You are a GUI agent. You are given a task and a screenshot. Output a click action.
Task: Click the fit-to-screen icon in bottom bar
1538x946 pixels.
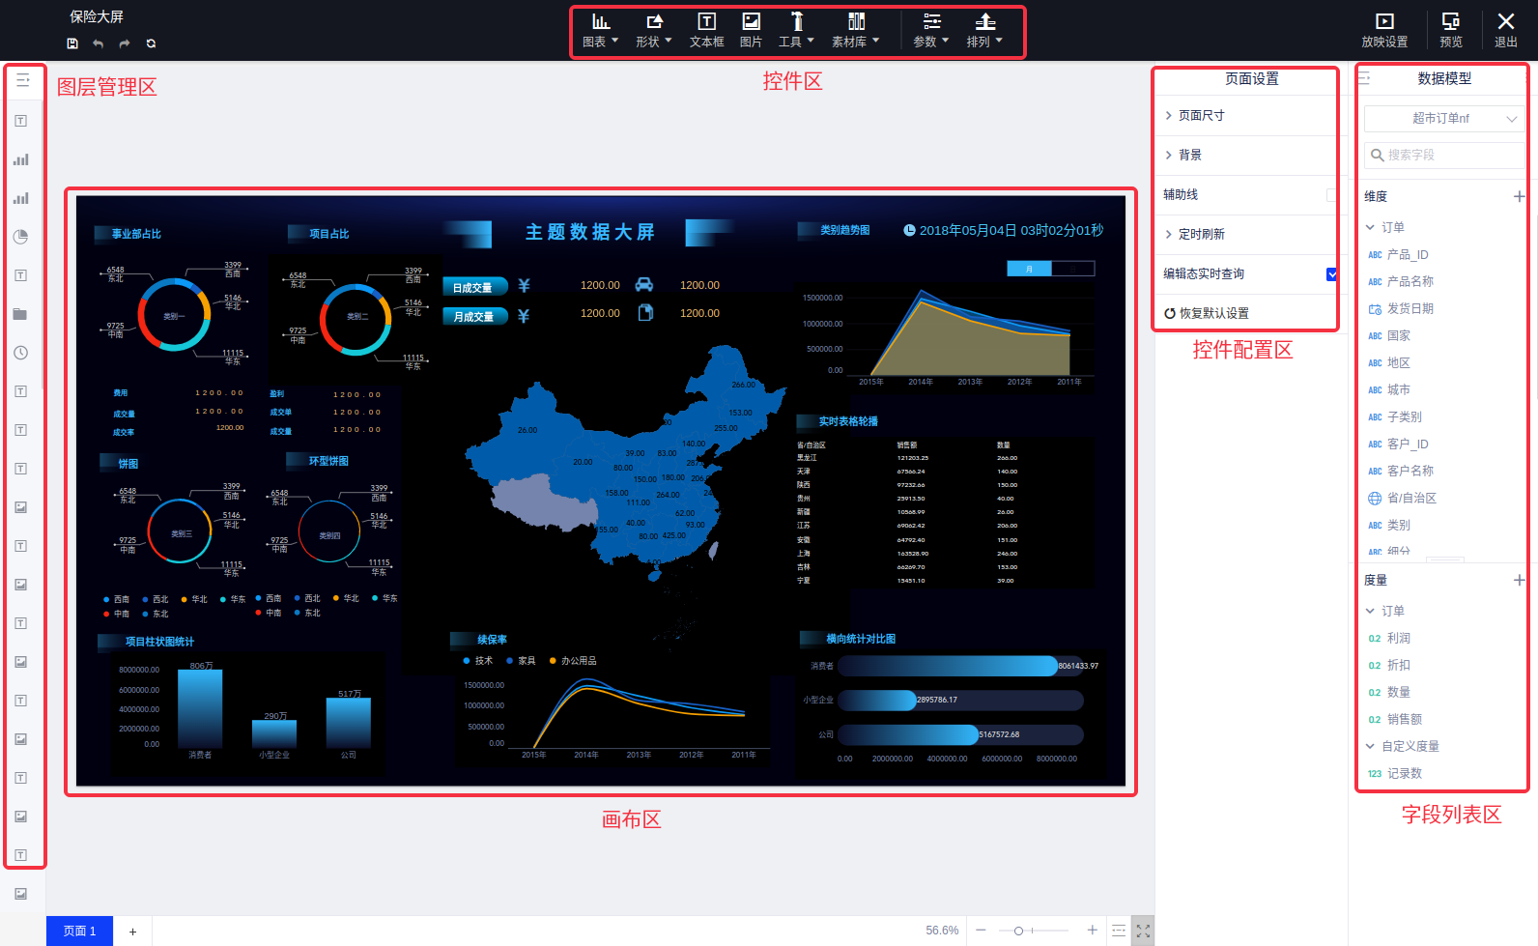tap(1143, 931)
